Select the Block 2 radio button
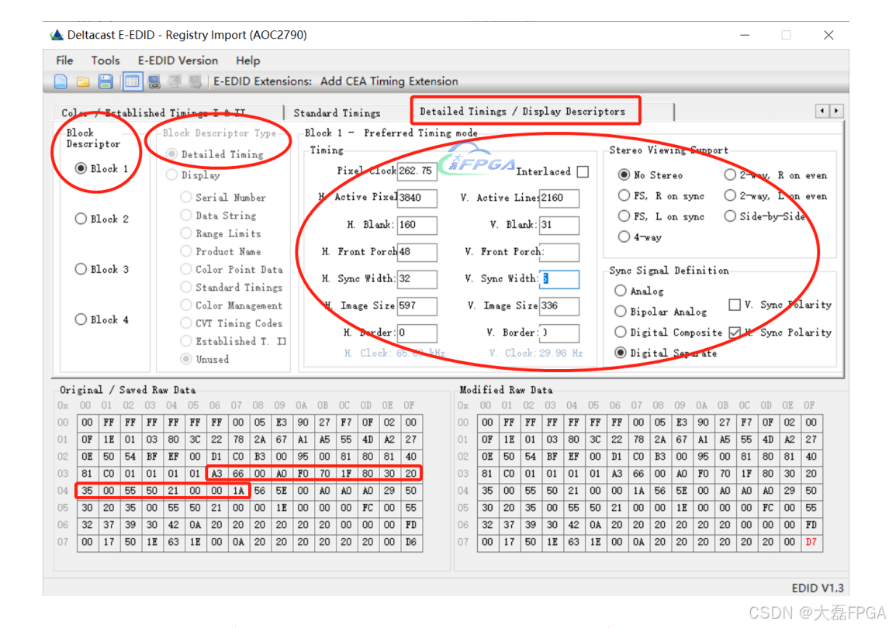 [x=81, y=219]
